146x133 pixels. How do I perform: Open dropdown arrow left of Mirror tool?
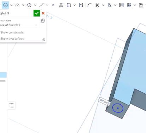point(115,5)
